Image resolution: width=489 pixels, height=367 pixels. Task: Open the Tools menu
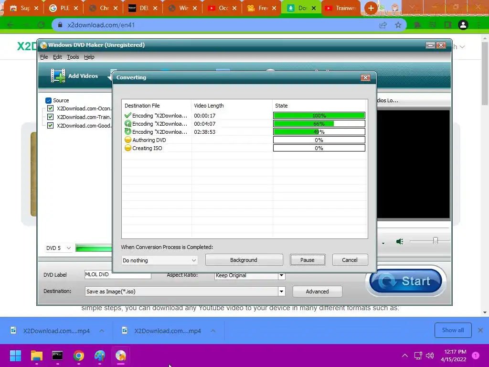pos(73,57)
